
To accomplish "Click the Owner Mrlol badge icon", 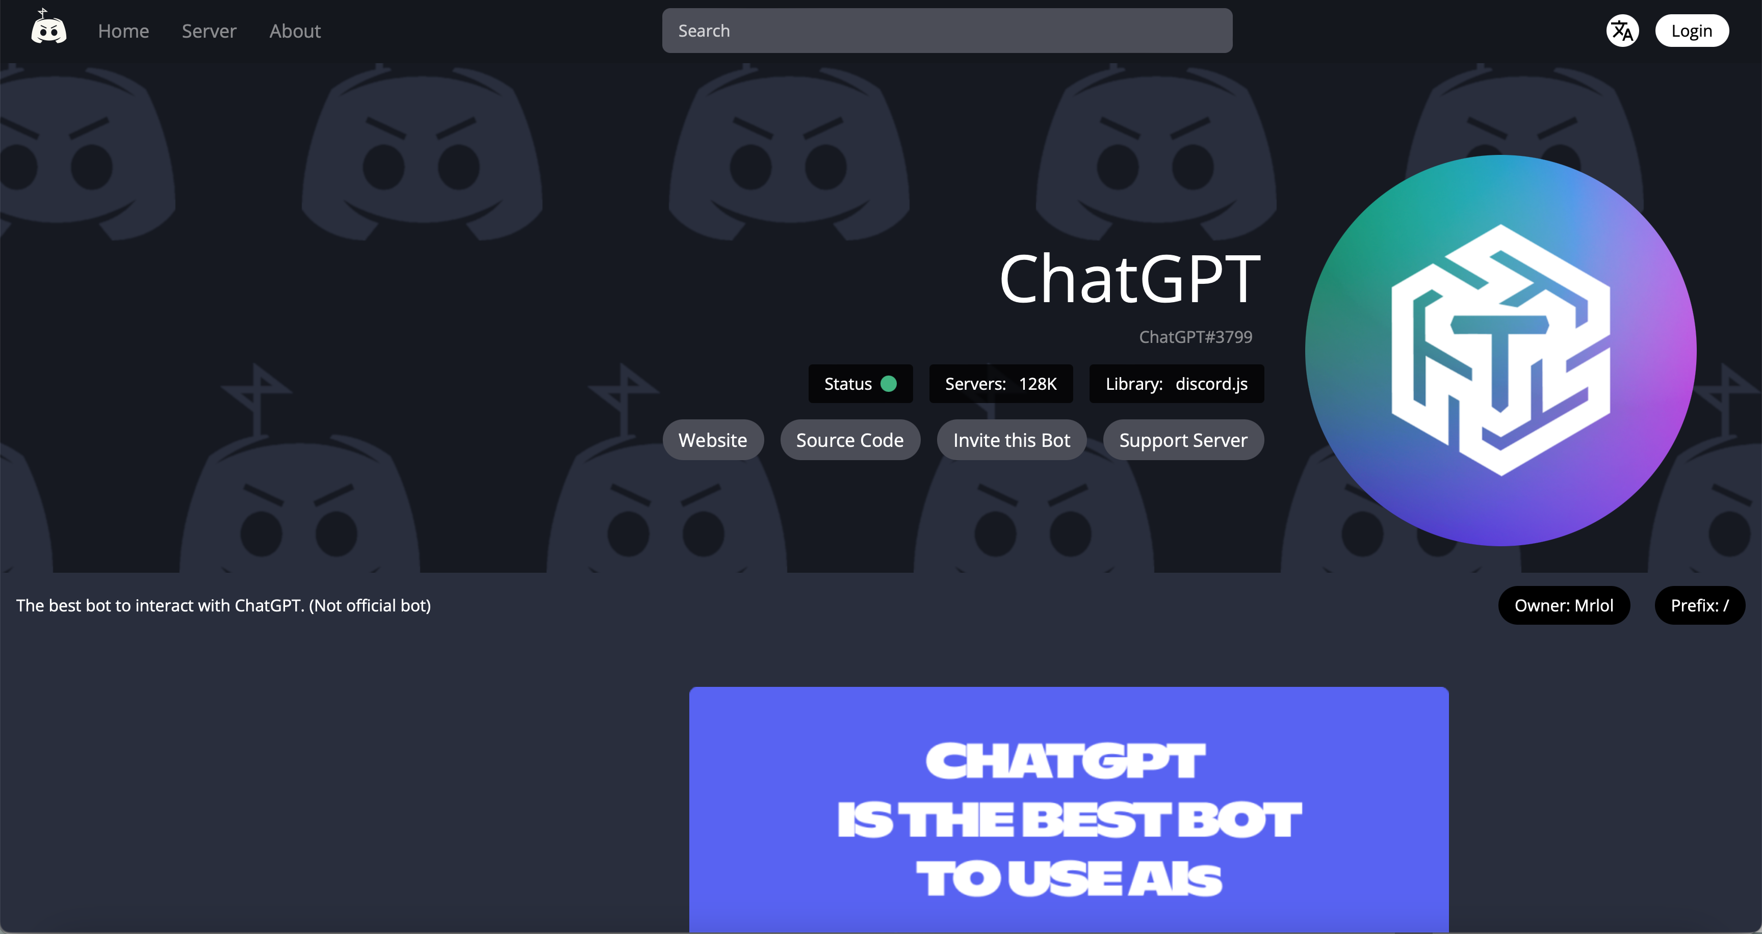I will (x=1567, y=604).
